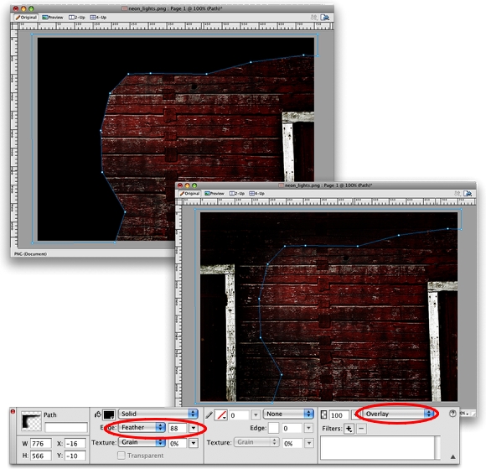The image size is (486, 469).
Task: Click the H height field showing 566
Action: tap(41, 456)
